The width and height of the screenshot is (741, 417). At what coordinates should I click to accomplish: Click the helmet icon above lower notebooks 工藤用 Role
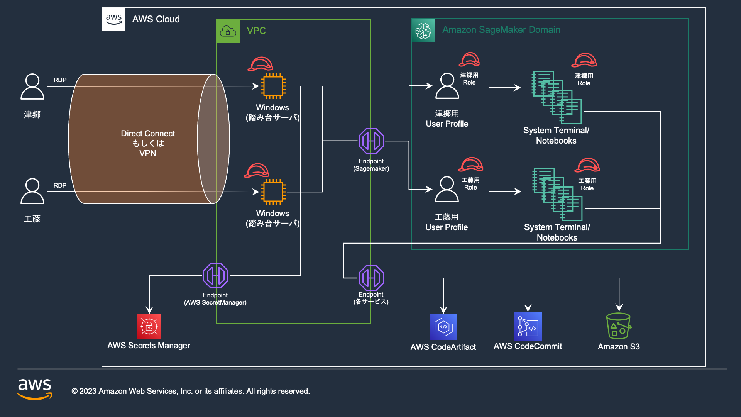[x=587, y=165]
